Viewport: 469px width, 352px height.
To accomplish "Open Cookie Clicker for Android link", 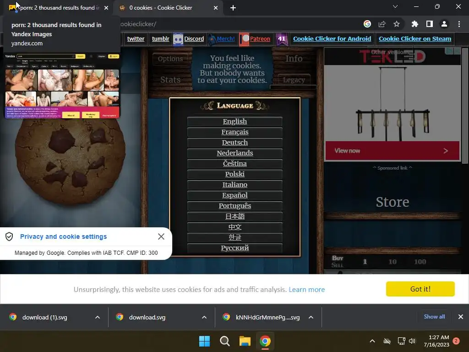I will [332, 39].
